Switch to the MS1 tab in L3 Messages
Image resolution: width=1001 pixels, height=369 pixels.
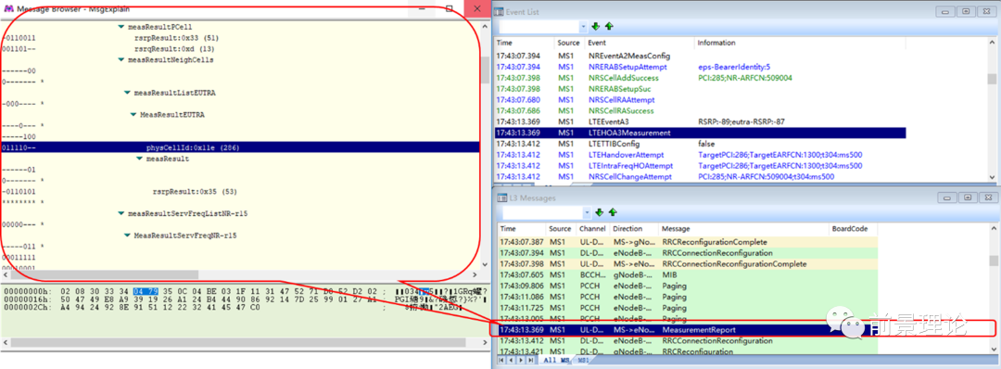[584, 361]
